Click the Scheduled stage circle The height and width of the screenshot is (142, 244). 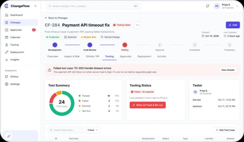[x=194, y=45]
